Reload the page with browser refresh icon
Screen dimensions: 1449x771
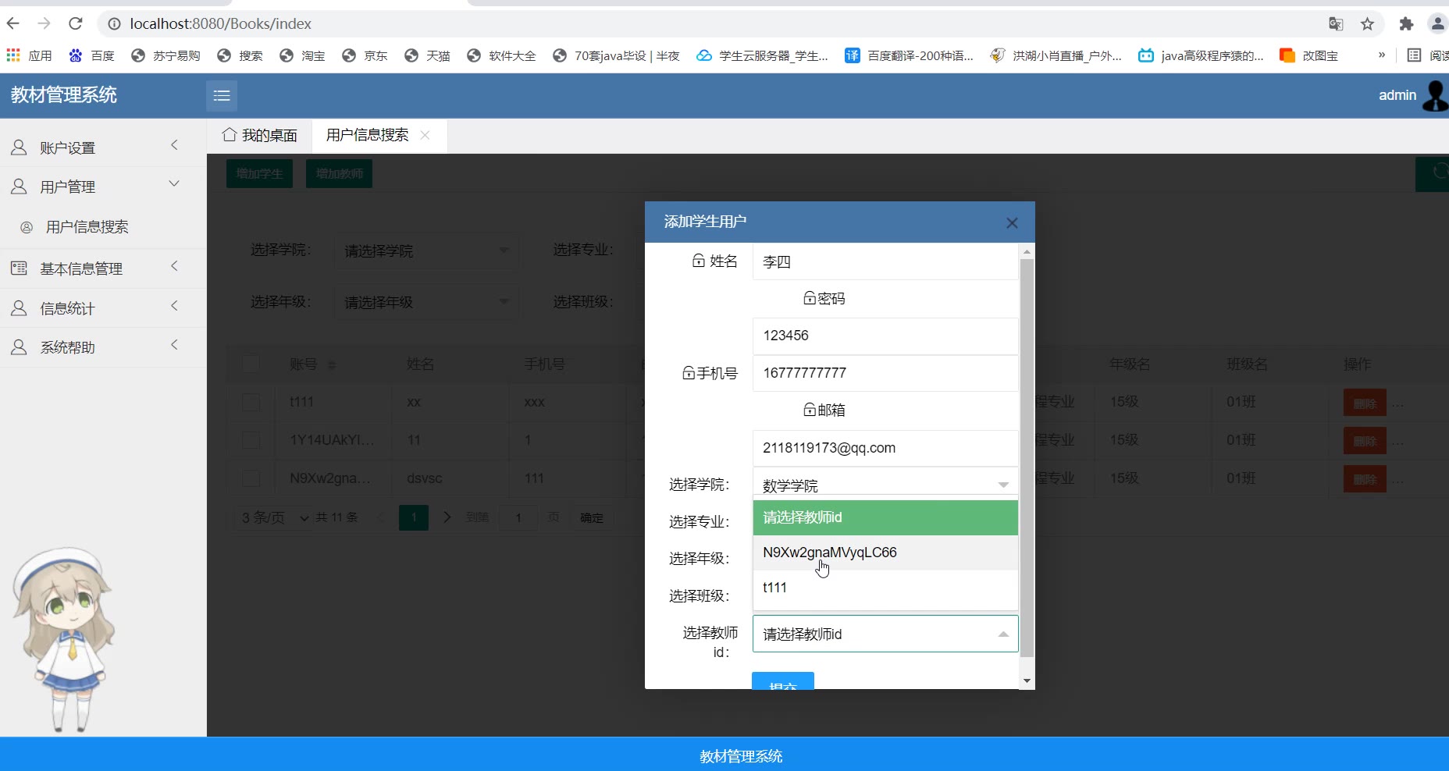click(x=76, y=23)
